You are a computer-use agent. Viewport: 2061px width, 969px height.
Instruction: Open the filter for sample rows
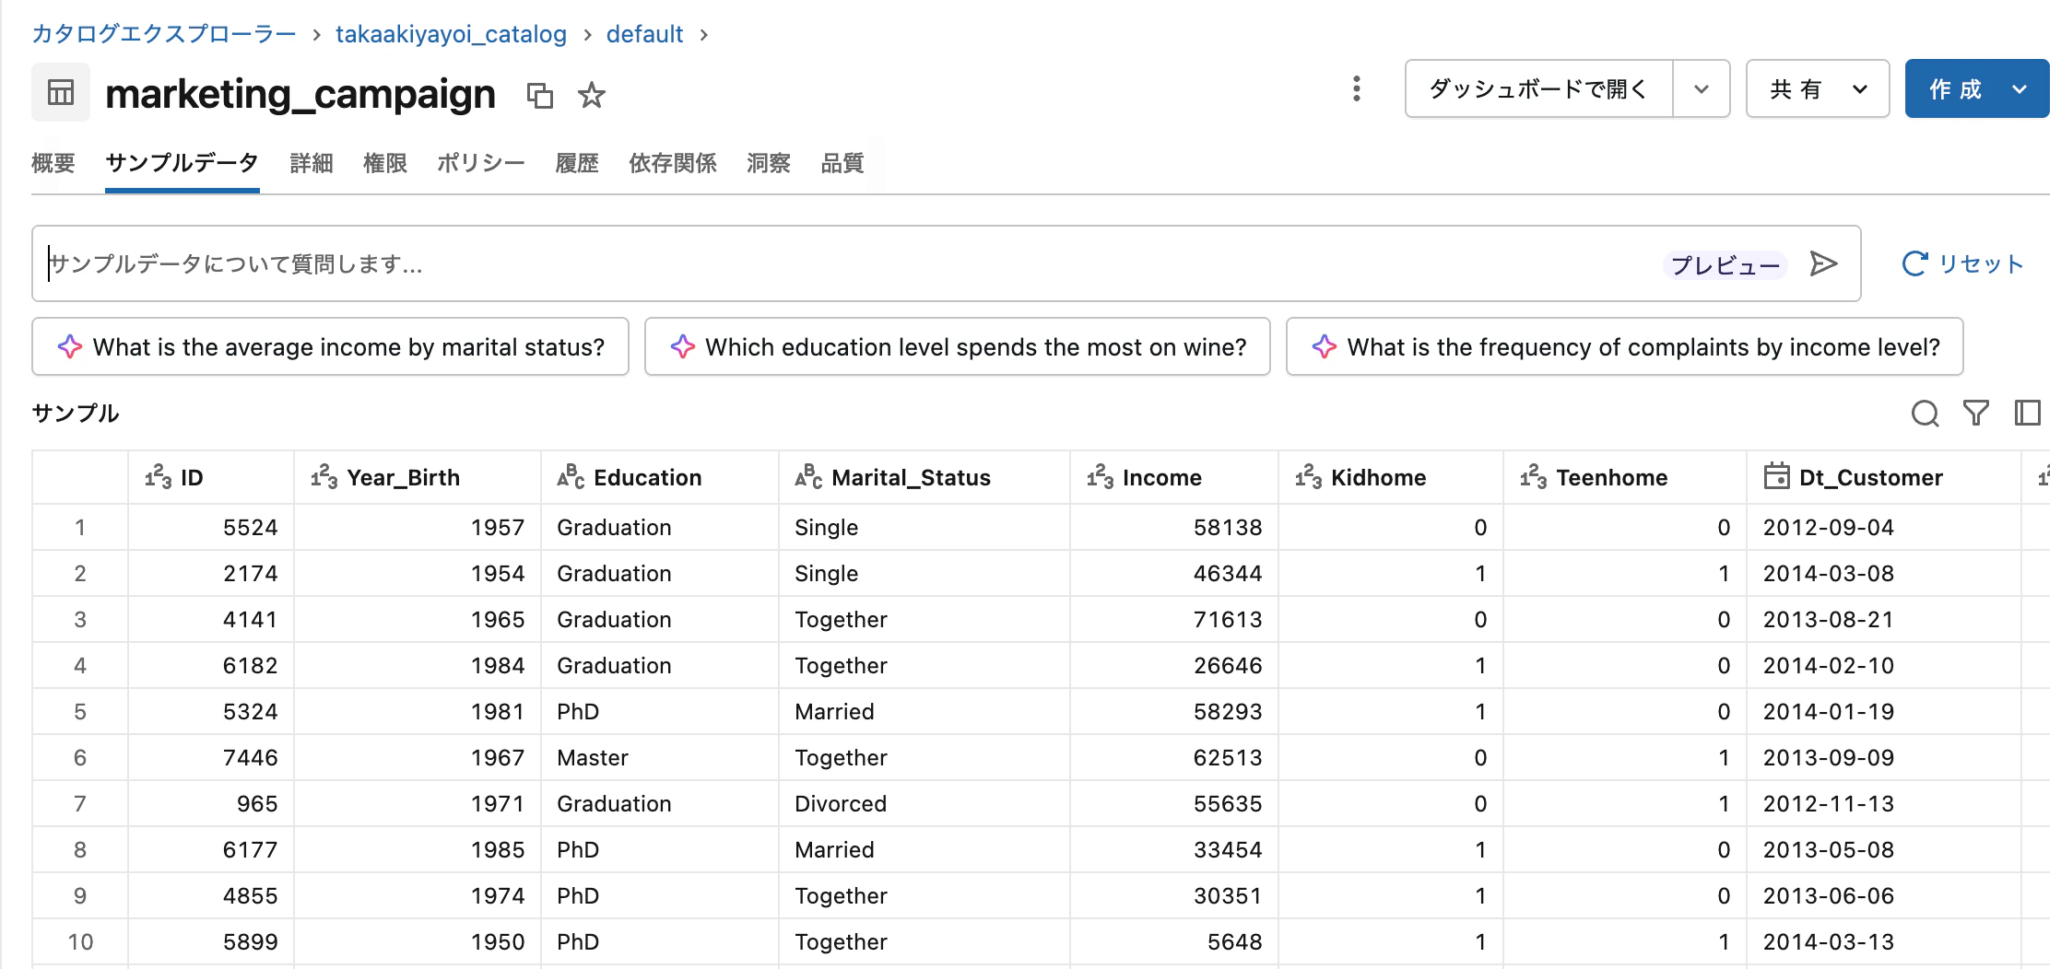1975,413
